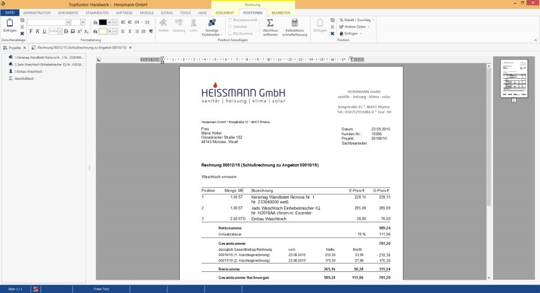Click the center alignment icon

(130, 31)
